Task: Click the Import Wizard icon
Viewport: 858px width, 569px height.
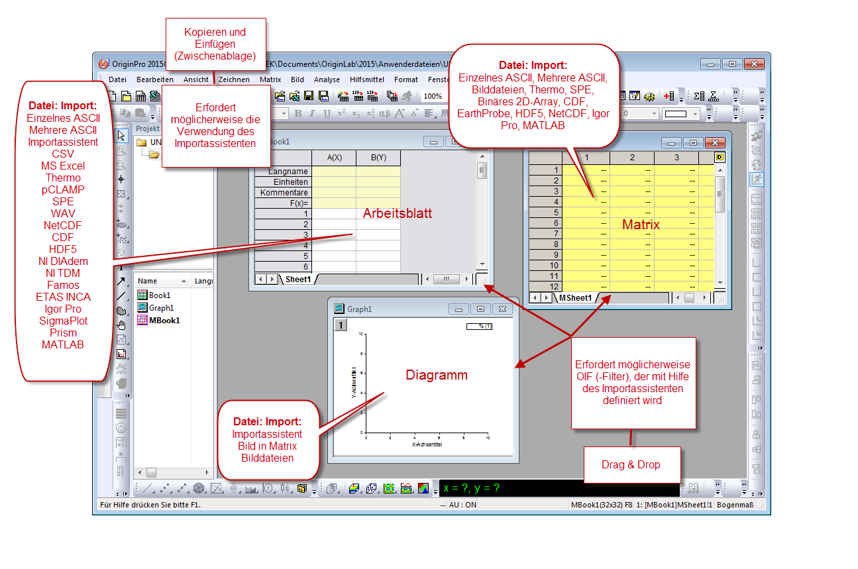Action: [x=343, y=96]
